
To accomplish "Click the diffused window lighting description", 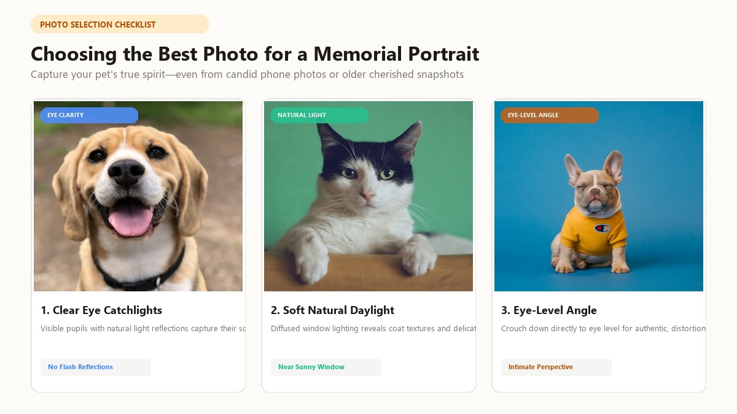I will pos(373,329).
